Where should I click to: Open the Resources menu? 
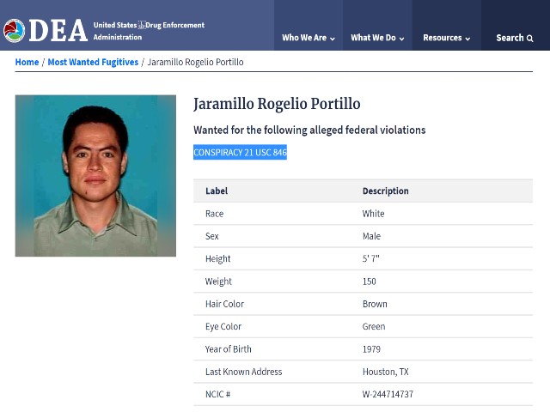pyautogui.click(x=447, y=38)
